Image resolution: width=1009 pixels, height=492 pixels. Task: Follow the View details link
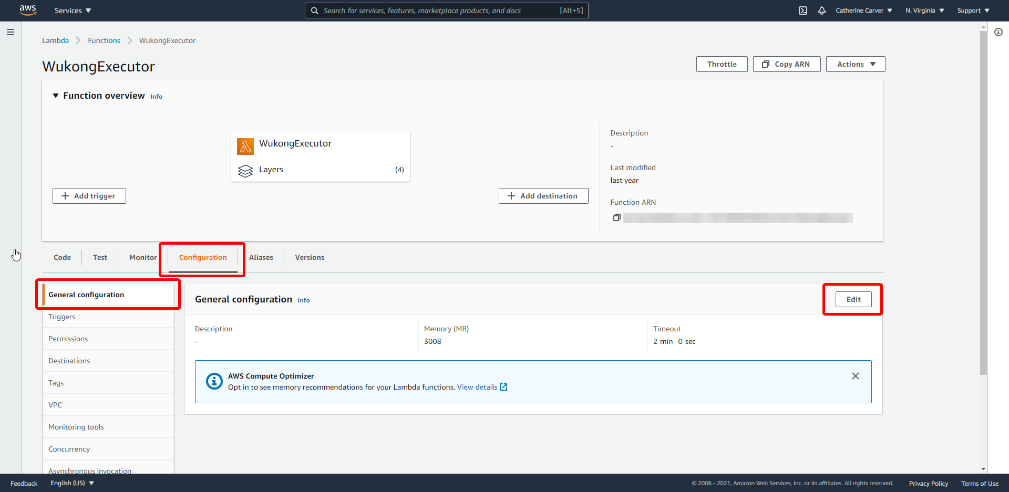pyautogui.click(x=477, y=387)
